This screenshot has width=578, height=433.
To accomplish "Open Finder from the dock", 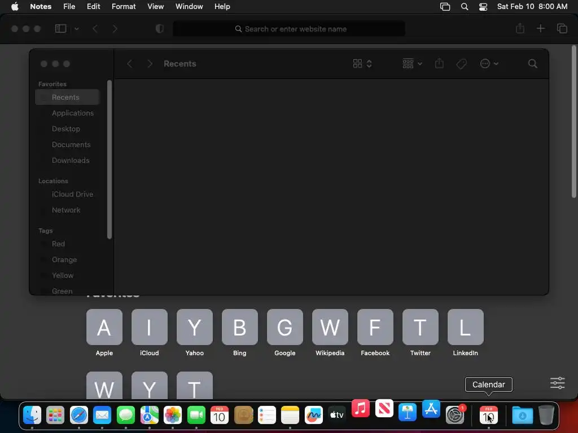I will pyautogui.click(x=32, y=416).
